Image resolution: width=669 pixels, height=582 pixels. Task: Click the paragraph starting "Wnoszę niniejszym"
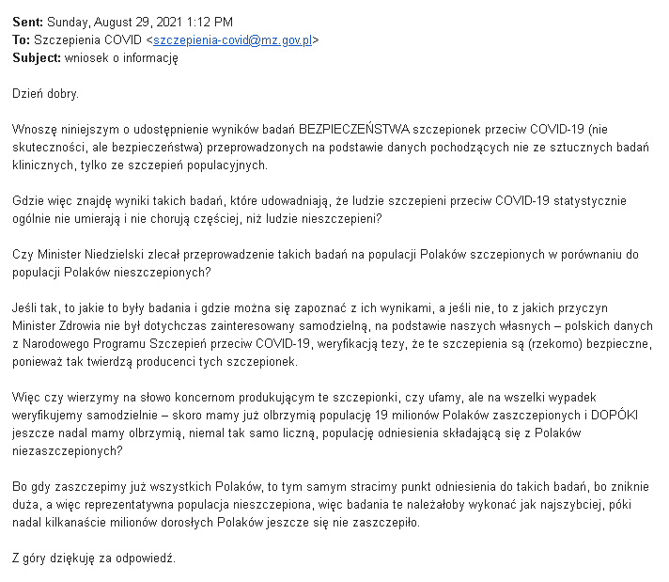pos(319,148)
